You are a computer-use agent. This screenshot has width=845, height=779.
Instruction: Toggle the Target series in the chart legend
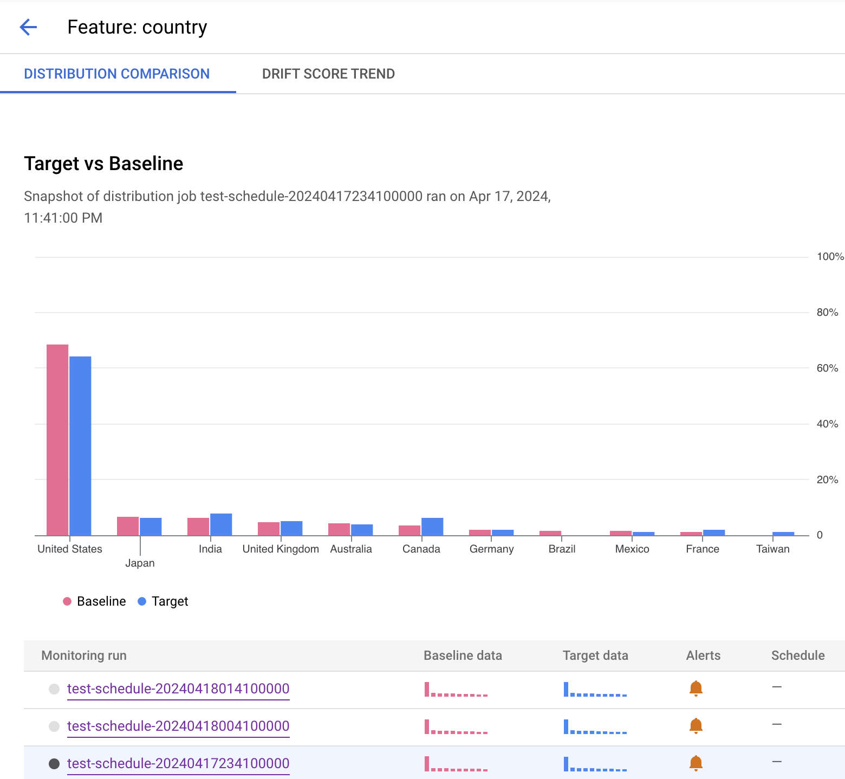click(x=162, y=601)
